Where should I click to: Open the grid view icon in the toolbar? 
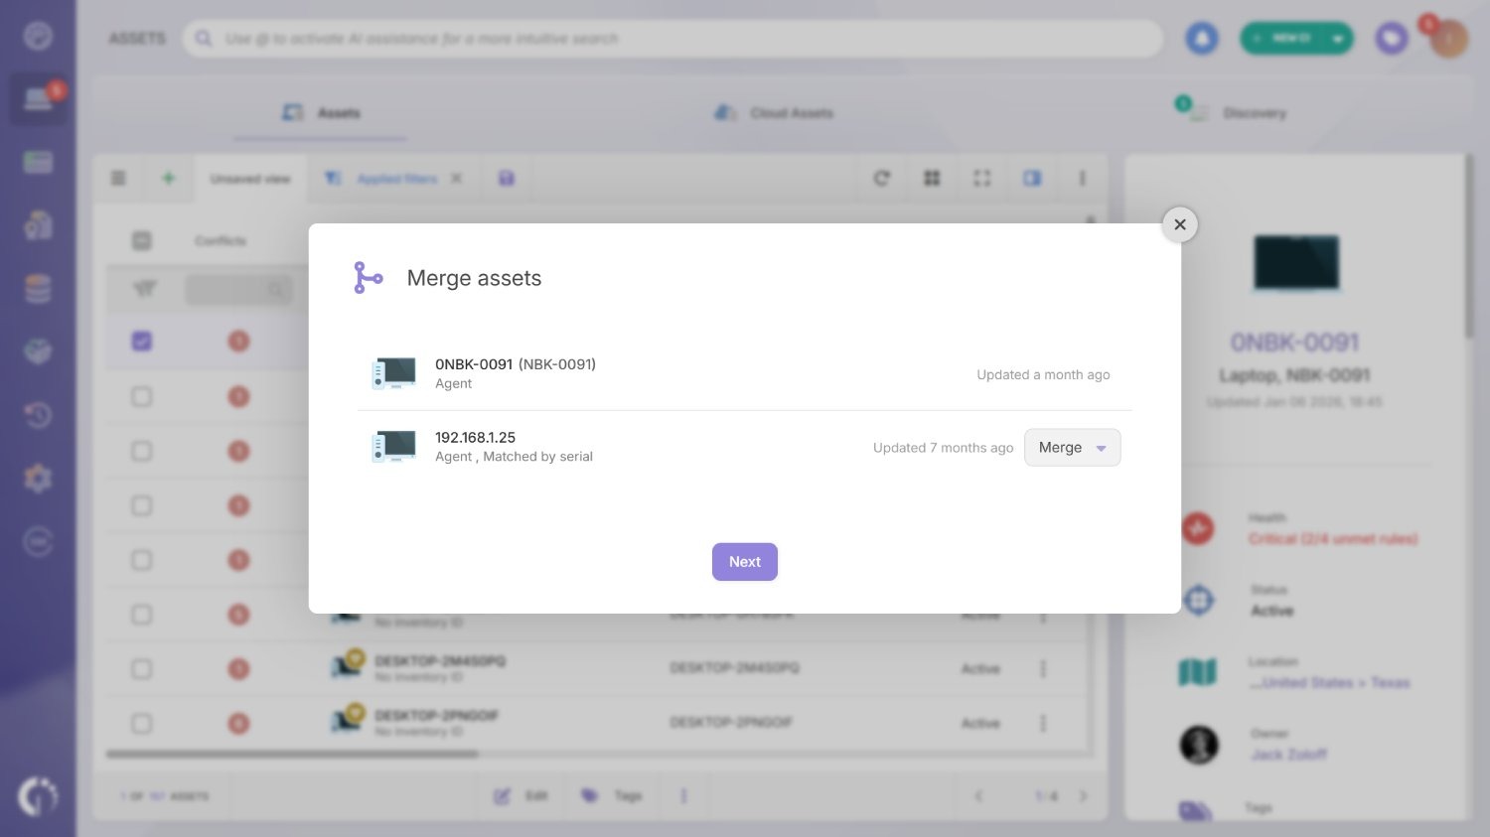(x=932, y=178)
